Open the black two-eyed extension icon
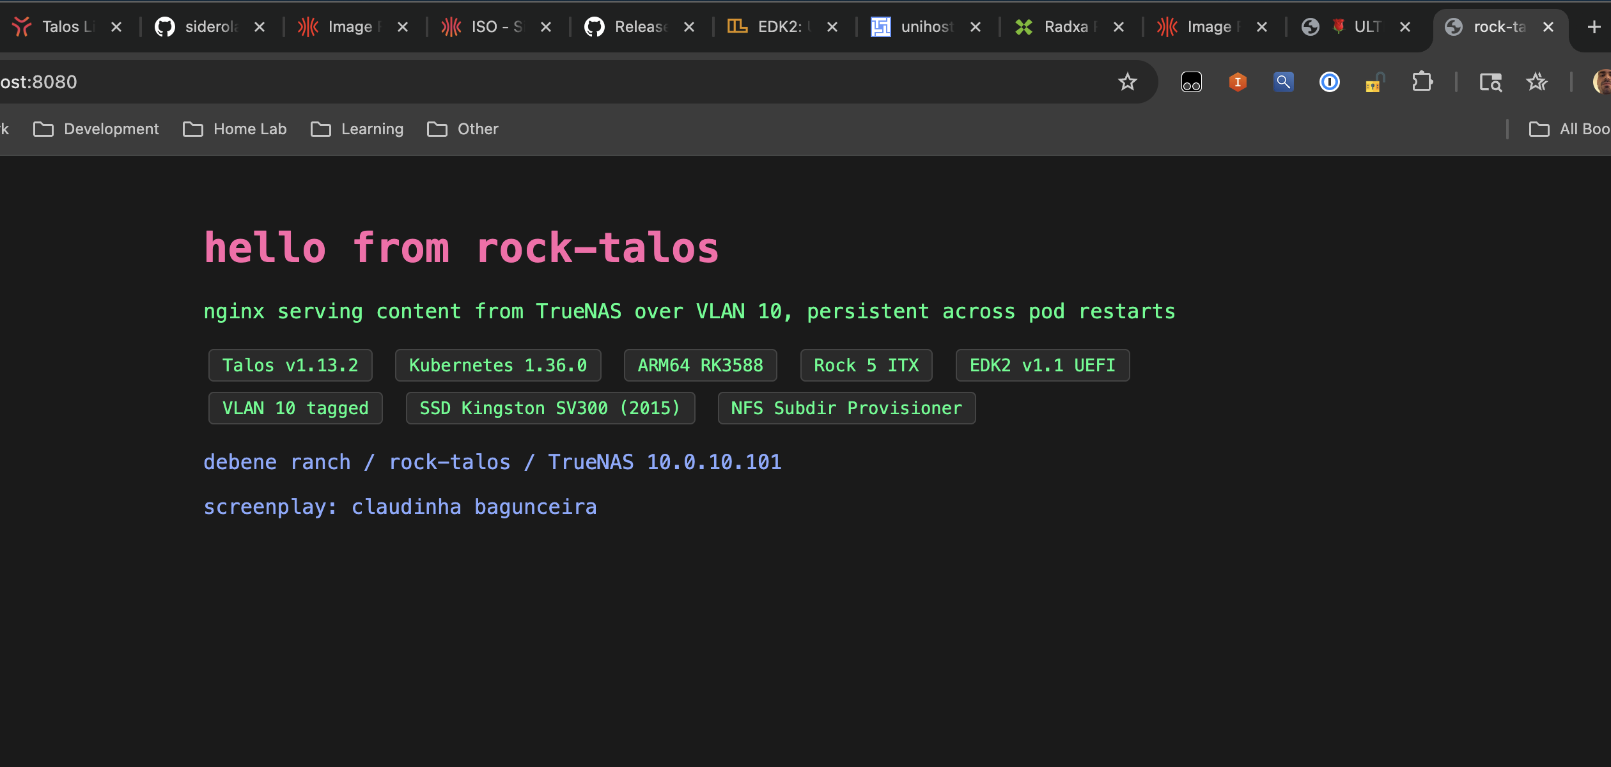Viewport: 1611px width, 767px height. (1192, 82)
